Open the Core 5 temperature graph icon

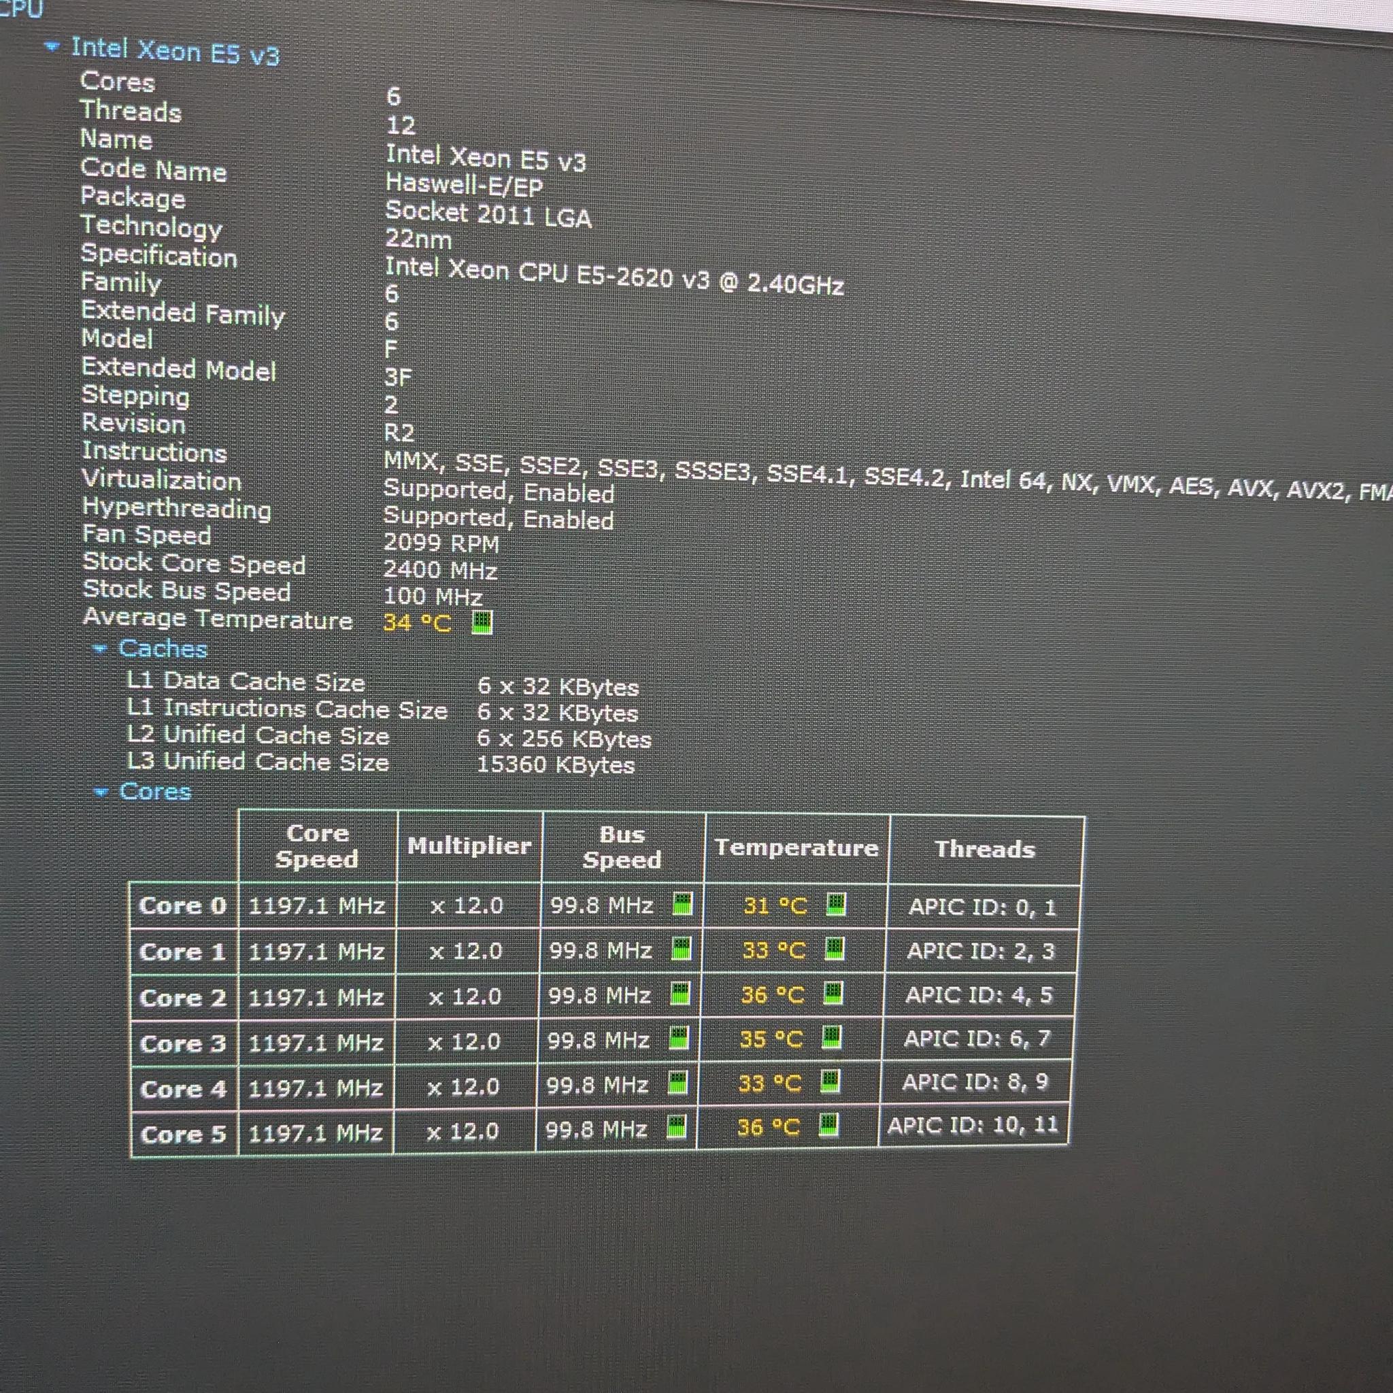coord(828,1125)
